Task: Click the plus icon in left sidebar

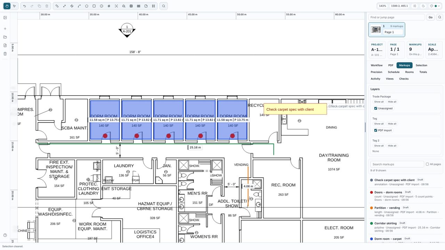Action: point(5,29)
